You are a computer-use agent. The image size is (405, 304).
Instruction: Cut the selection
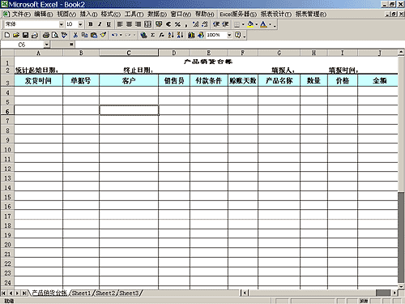point(75,35)
